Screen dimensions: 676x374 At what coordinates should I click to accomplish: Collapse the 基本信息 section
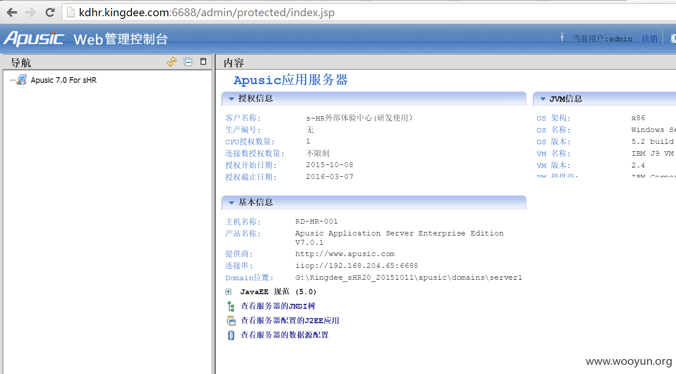click(231, 203)
